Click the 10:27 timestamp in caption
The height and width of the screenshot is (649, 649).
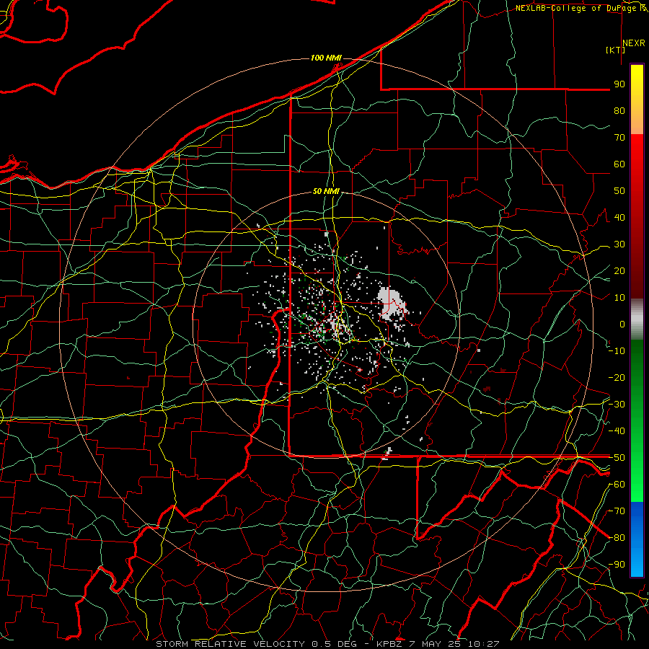coord(484,644)
